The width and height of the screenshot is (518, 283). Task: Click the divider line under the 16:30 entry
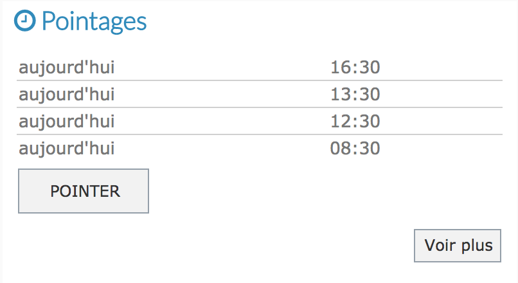260,80
